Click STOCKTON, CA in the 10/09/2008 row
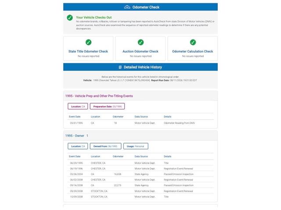 (99, 197)
